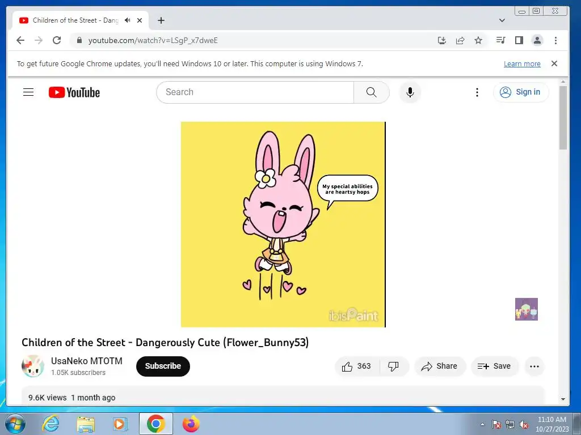581x435 pixels.
Task: Follow the Learn more link
Action: point(522,63)
